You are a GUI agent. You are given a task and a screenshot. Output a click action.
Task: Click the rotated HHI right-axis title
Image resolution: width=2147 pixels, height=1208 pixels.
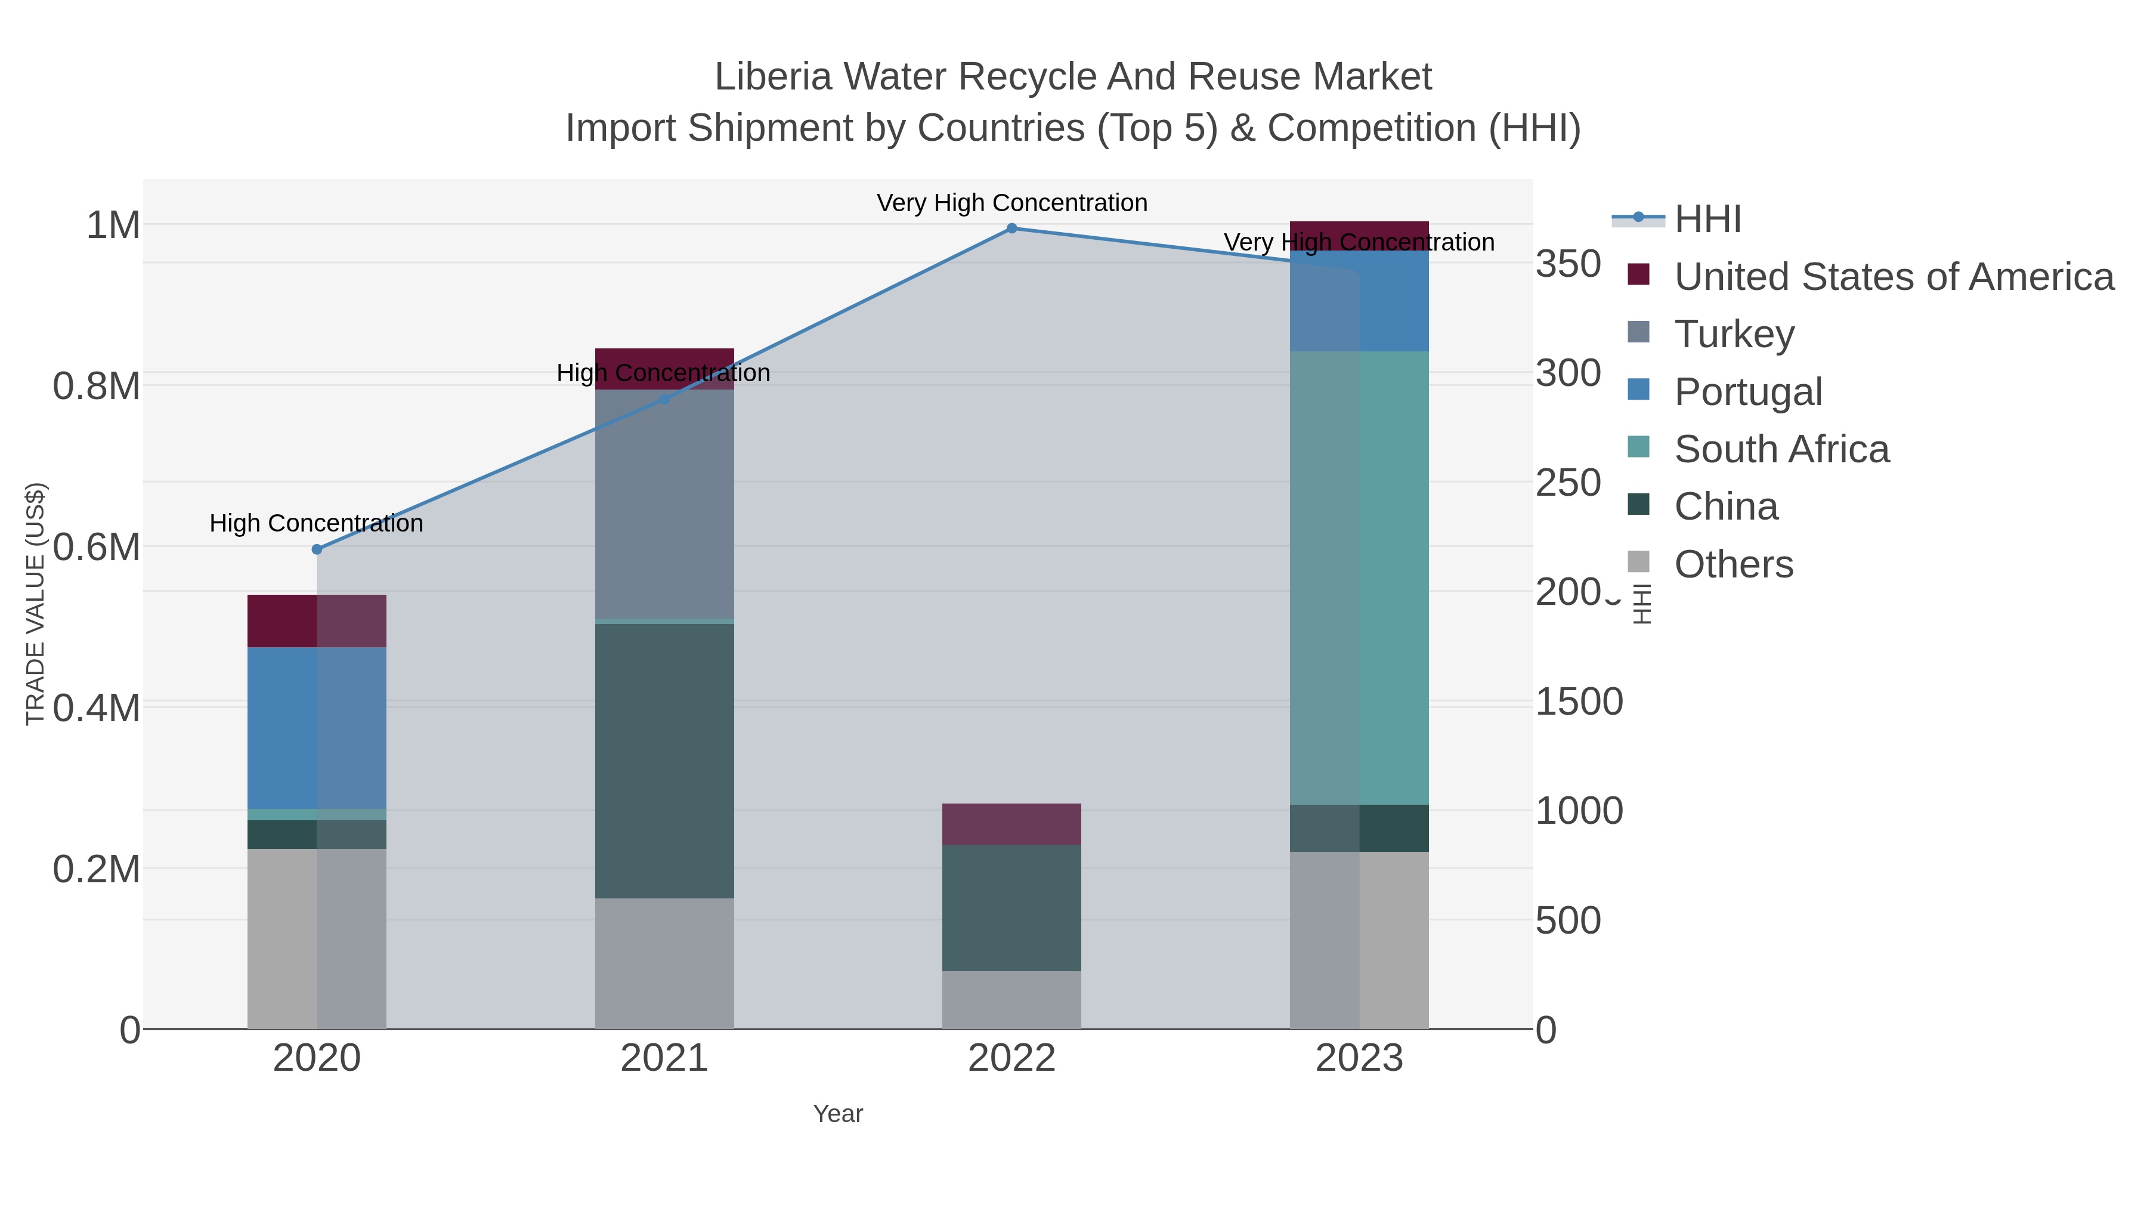point(1641,604)
